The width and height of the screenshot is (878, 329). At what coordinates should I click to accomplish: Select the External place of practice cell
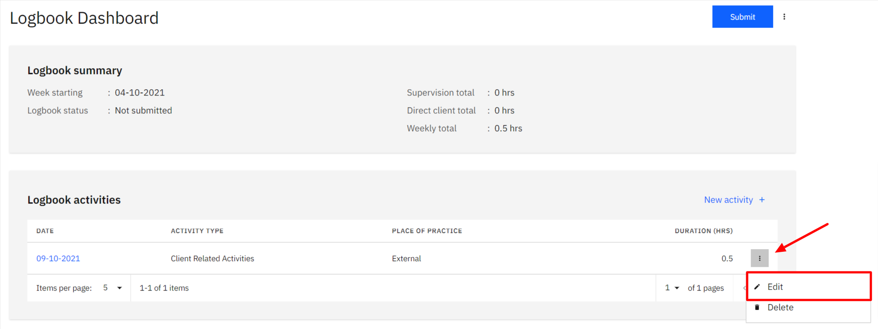click(406, 258)
